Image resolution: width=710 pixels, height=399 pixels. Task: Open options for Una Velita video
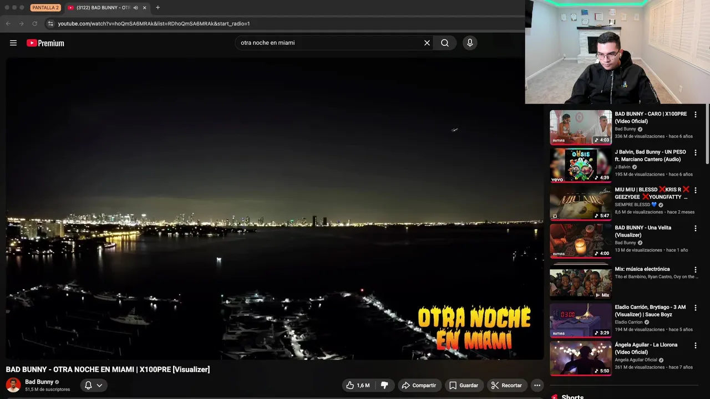pyautogui.click(x=696, y=228)
